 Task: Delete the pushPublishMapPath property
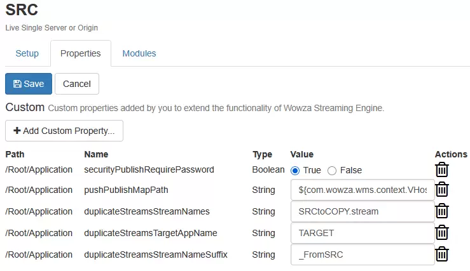pyautogui.click(x=441, y=189)
